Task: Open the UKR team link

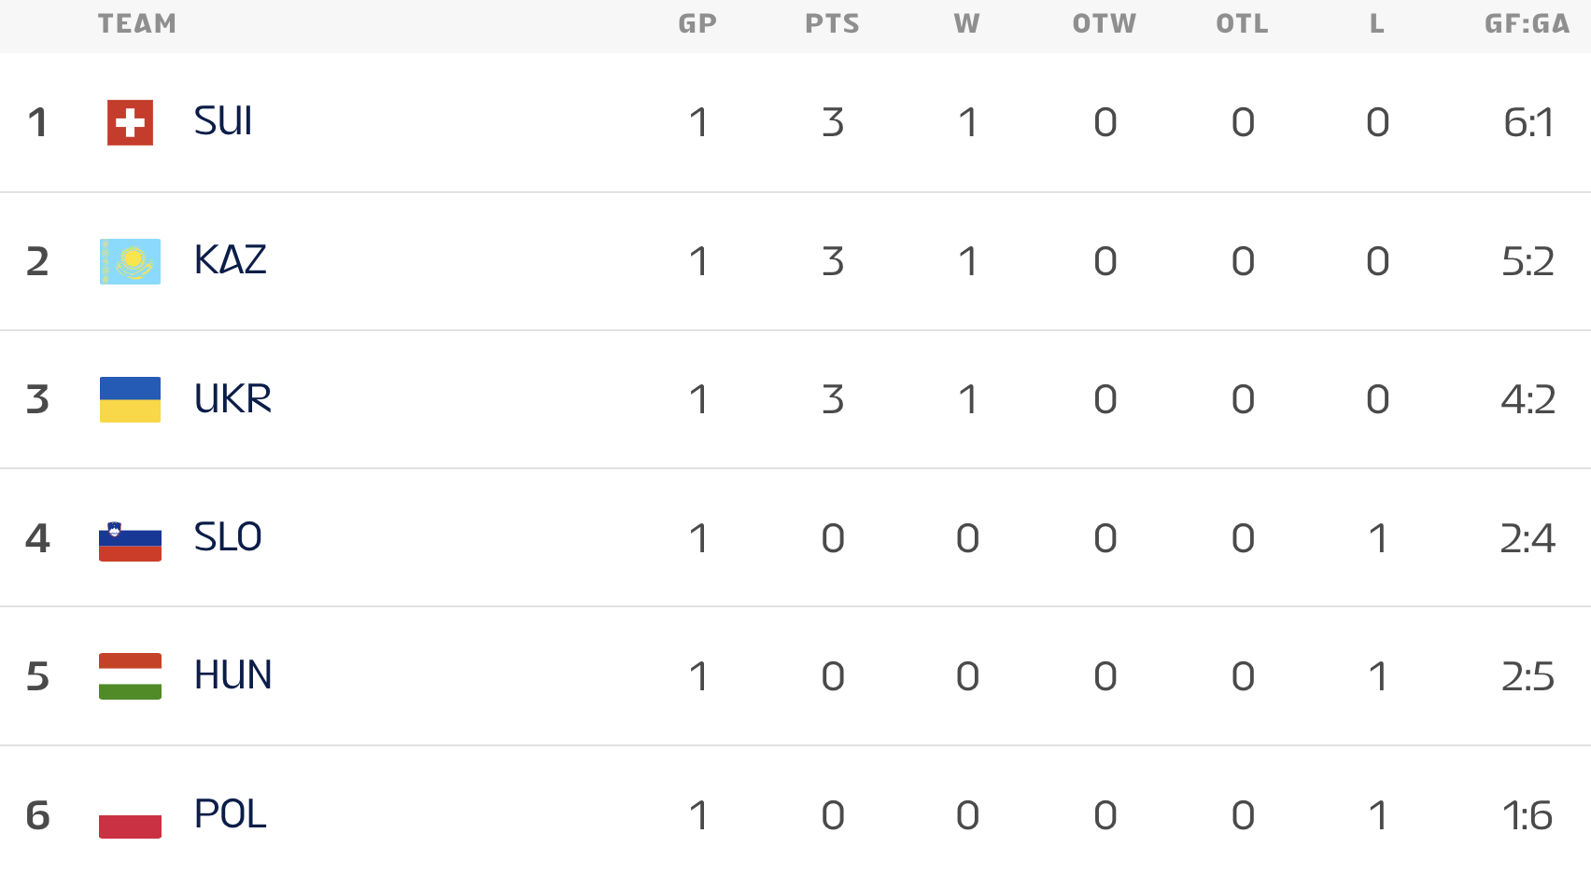Action: [x=232, y=399]
